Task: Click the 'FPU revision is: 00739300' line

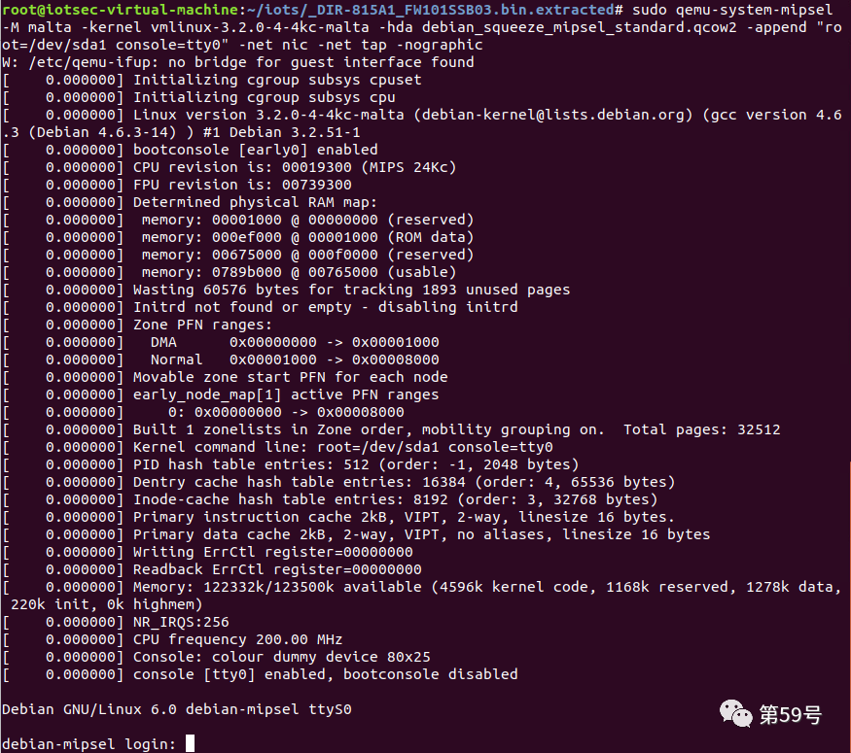Action: [177, 185]
